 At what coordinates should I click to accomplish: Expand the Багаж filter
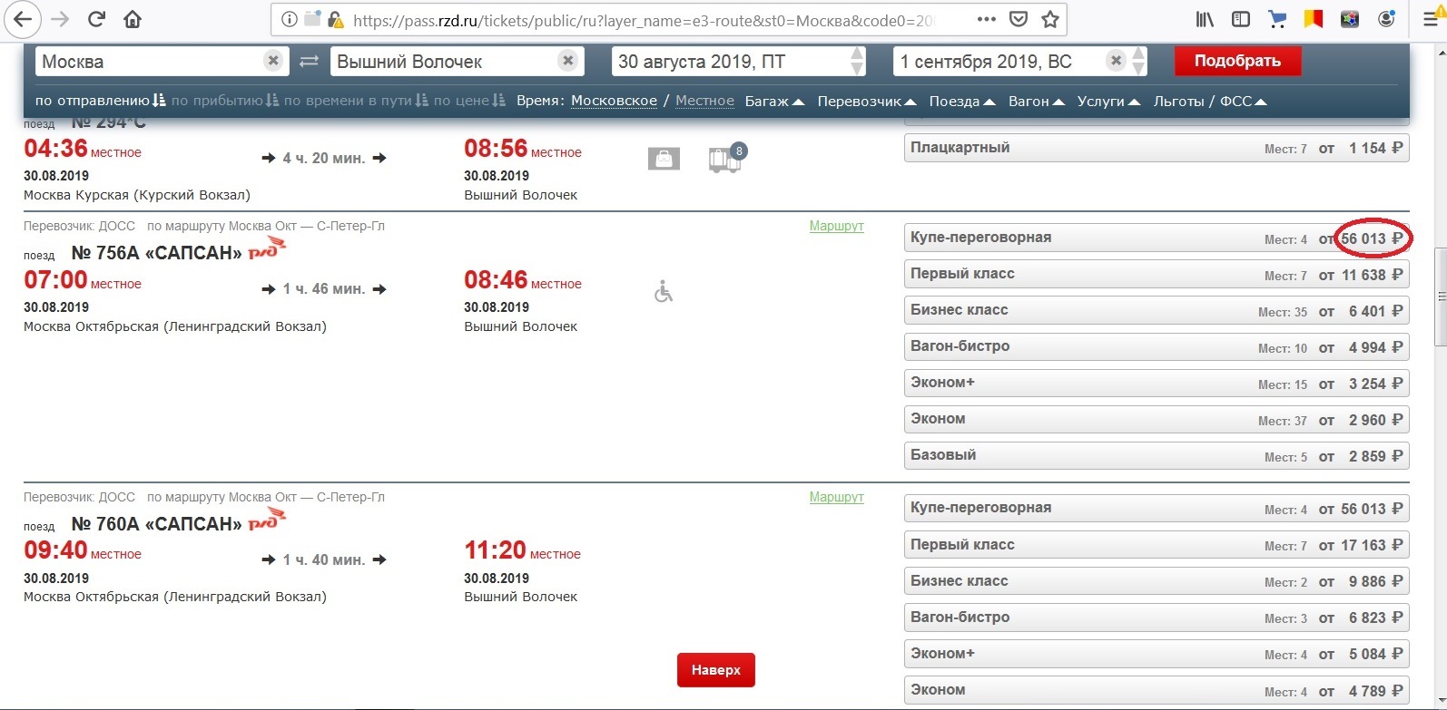tap(773, 102)
